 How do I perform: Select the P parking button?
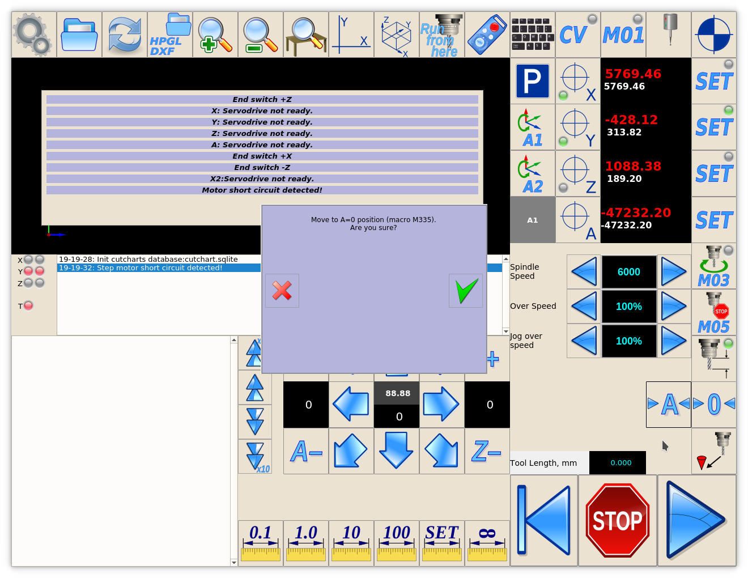[x=533, y=81]
